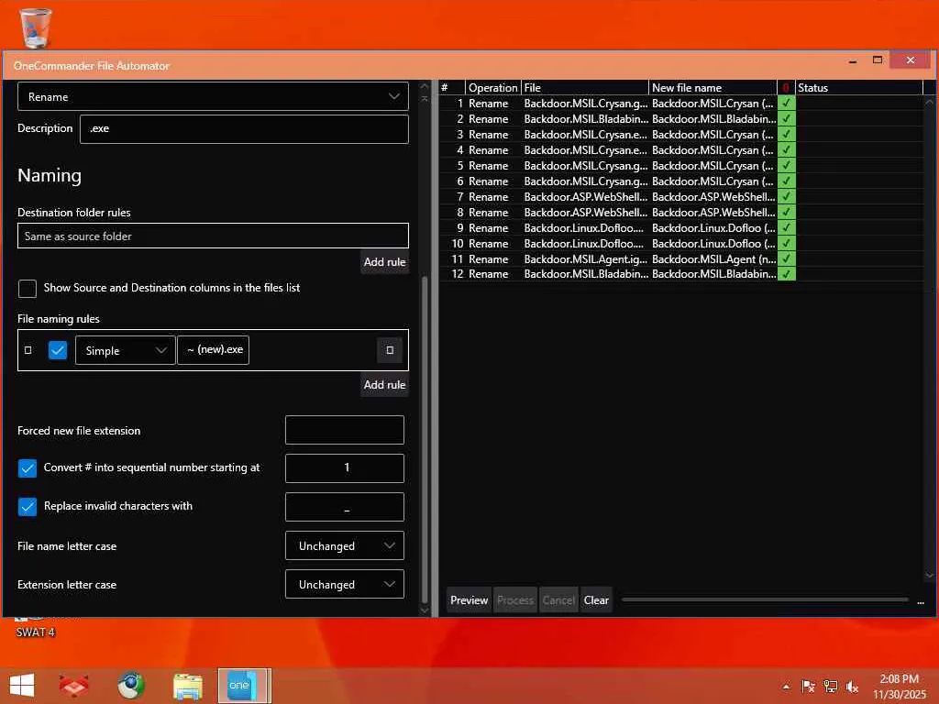Select row 6 Backdoor.MSIL.Crysan.g... file
This screenshot has height=704, width=939.
pyautogui.click(x=585, y=181)
